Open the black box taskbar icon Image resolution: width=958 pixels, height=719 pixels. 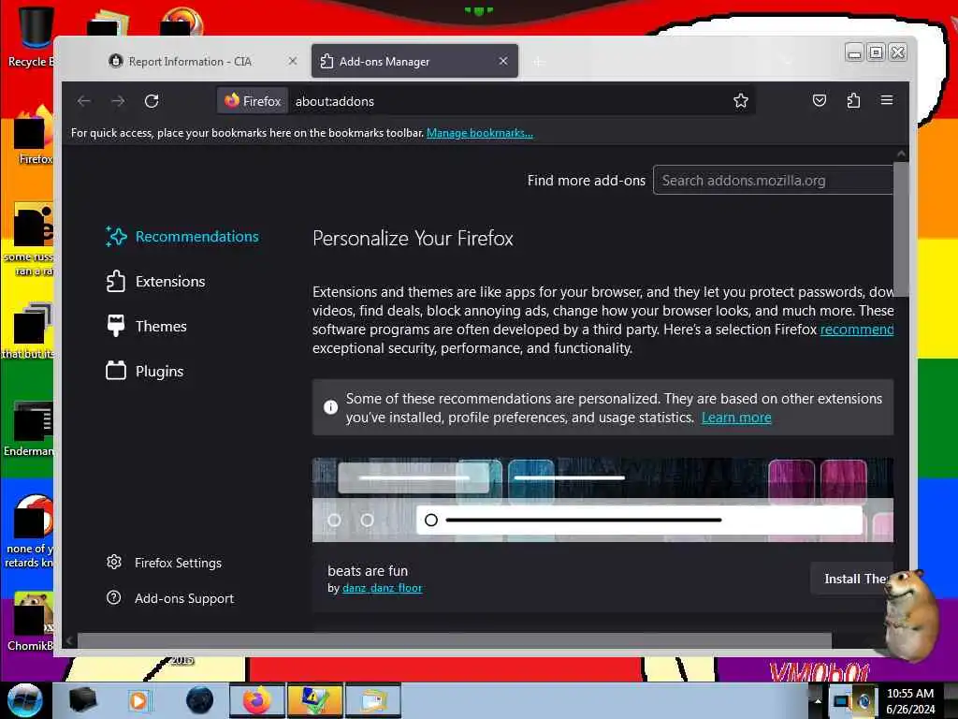(82, 700)
